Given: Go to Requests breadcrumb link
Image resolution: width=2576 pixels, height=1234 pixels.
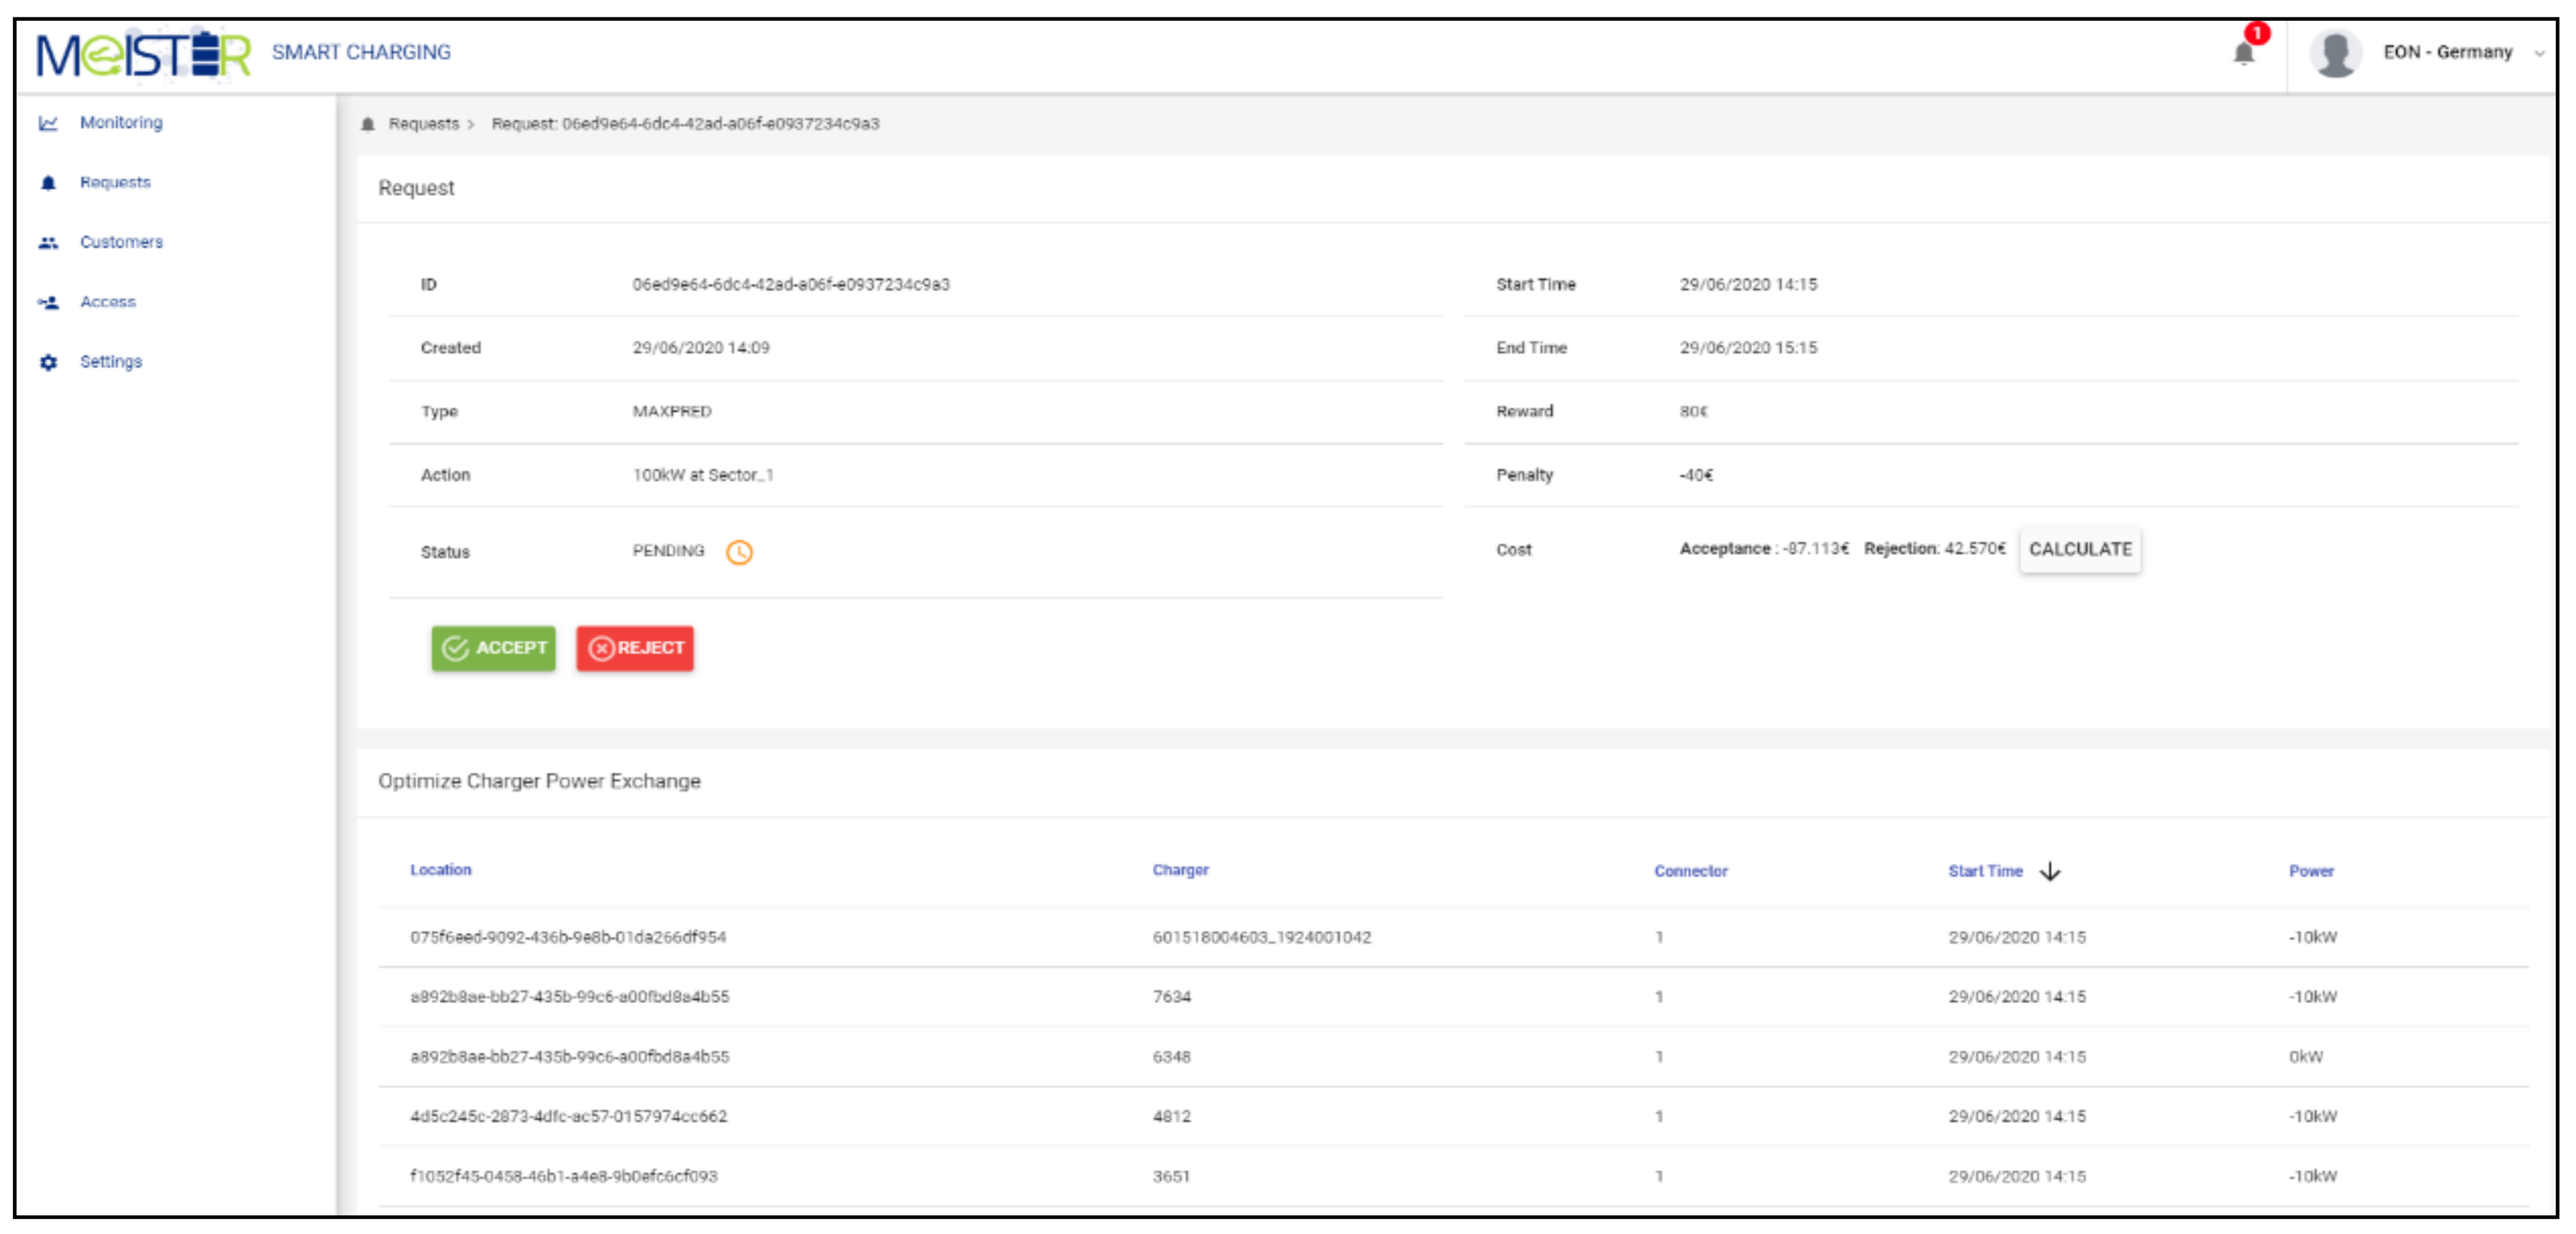Looking at the screenshot, I should click(x=423, y=124).
